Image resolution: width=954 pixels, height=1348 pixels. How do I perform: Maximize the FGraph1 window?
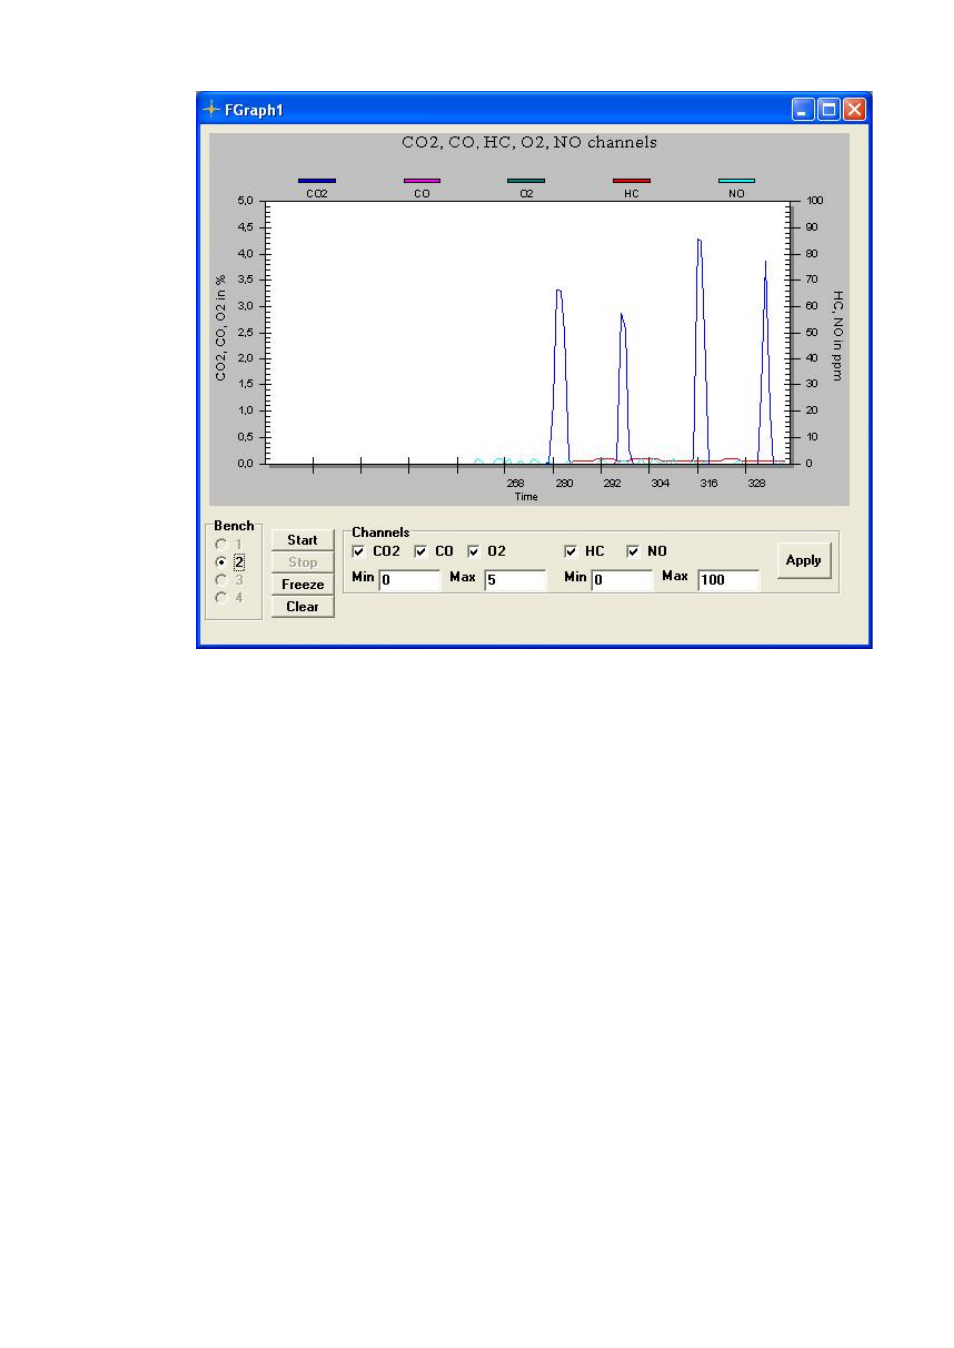click(828, 109)
